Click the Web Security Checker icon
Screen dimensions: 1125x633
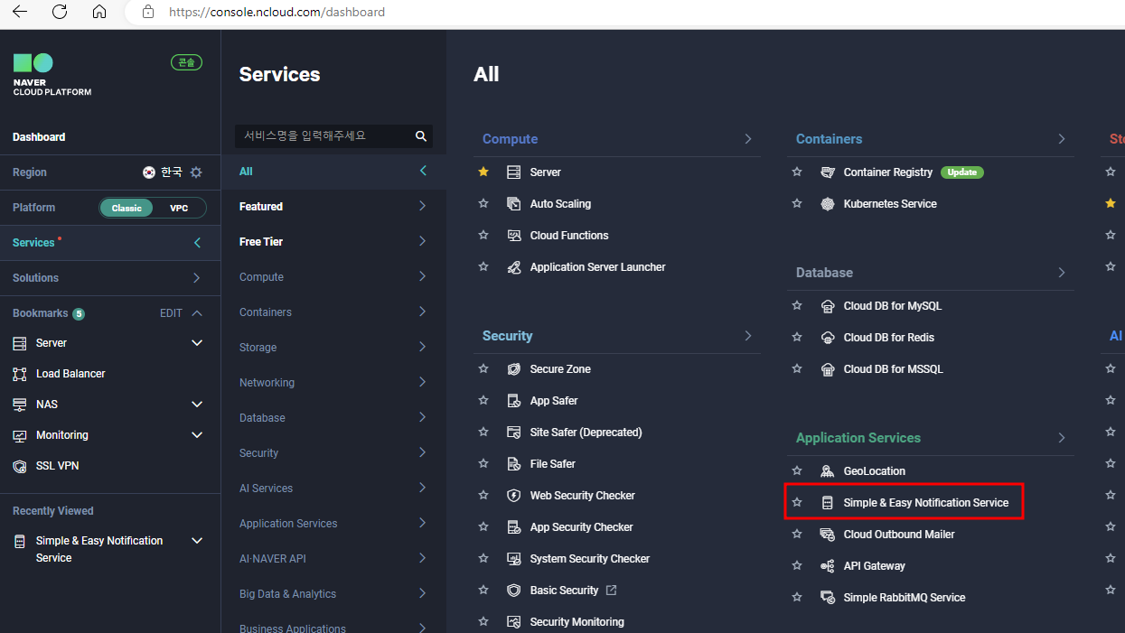click(x=514, y=496)
